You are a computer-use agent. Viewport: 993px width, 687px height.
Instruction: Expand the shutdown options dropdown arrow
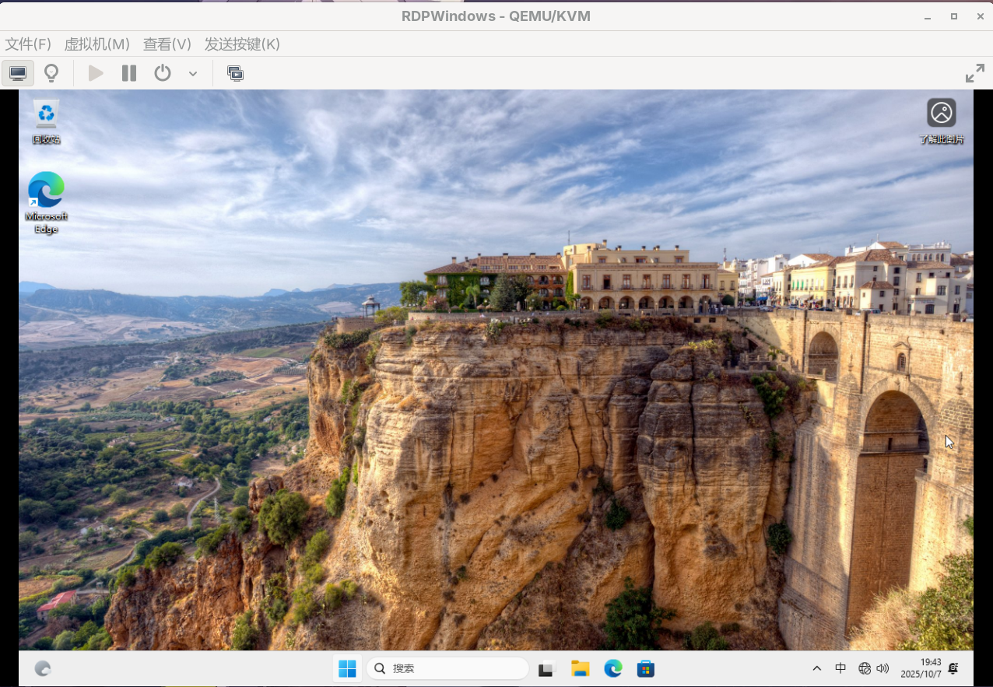coord(193,74)
